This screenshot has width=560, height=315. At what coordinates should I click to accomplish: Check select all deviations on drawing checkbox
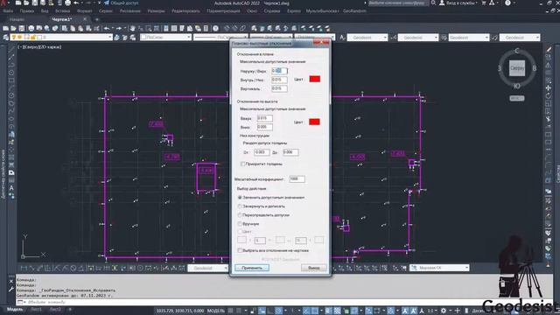pos(240,250)
